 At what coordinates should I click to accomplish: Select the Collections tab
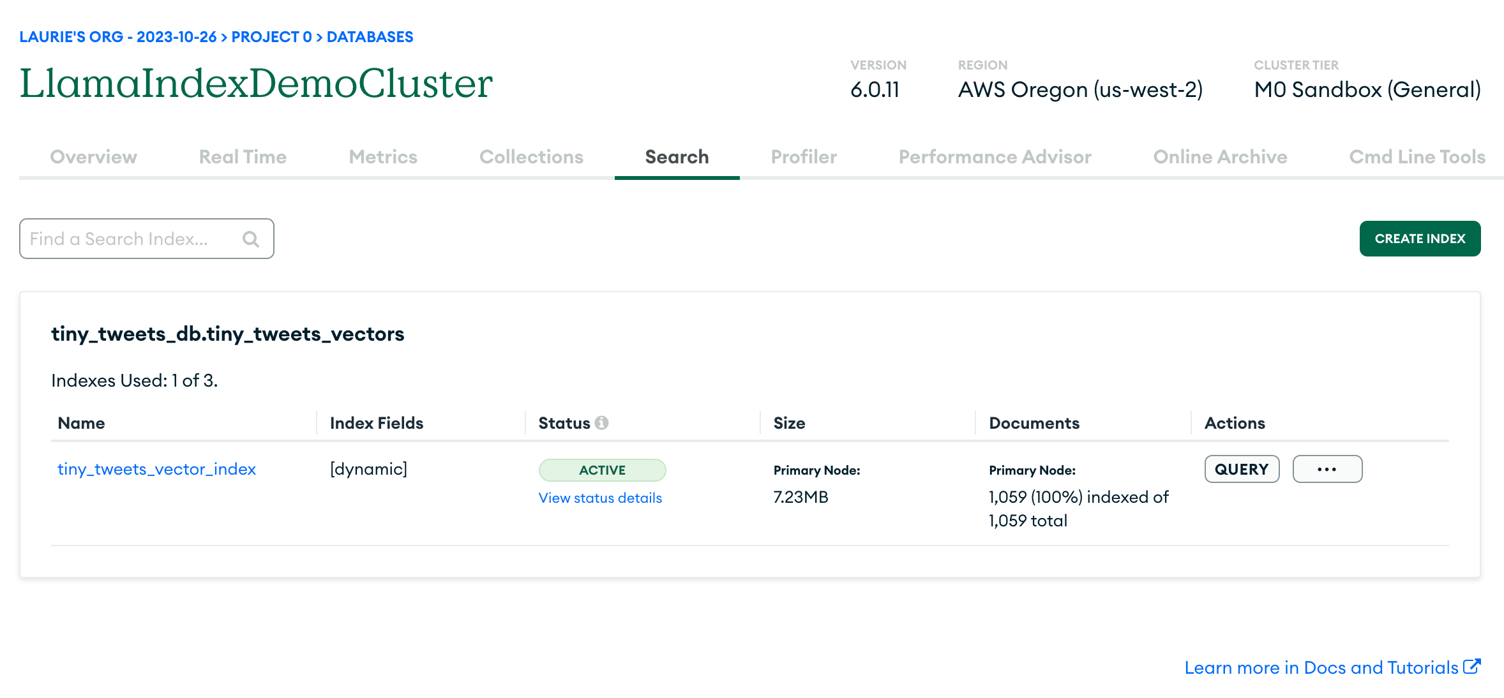pyautogui.click(x=531, y=157)
